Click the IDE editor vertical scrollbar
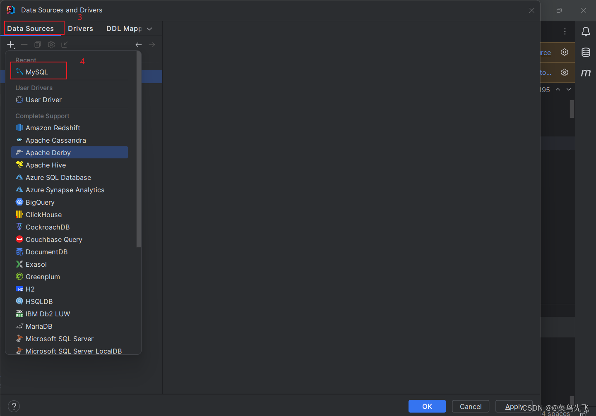The width and height of the screenshot is (596, 416). click(572, 109)
